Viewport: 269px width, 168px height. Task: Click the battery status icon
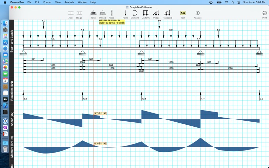pos(219,2)
